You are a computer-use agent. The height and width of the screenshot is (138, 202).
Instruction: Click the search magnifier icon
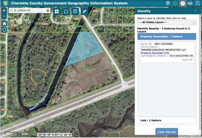click(x=11, y=10)
